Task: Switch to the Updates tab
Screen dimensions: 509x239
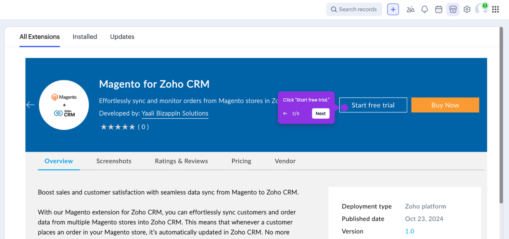Action: point(122,37)
